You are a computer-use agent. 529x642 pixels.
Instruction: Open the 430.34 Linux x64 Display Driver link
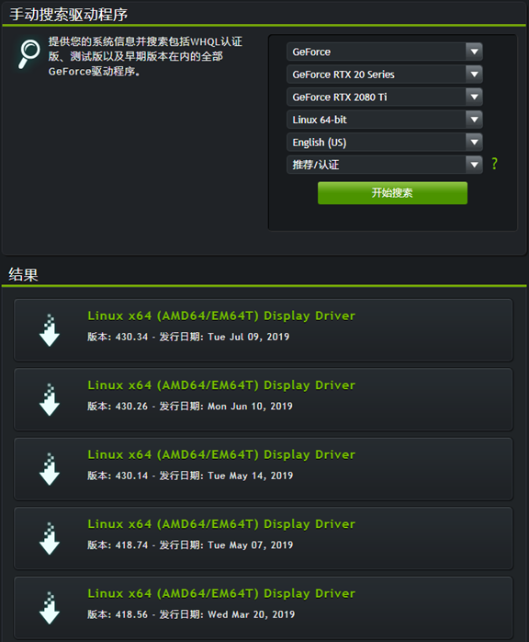[x=221, y=315]
